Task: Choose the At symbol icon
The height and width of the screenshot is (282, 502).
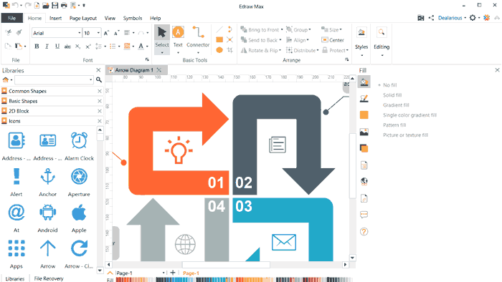Action: pyautogui.click(x=16, y=213)
